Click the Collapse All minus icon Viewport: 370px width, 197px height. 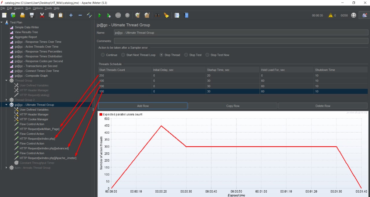coord(80,15)
